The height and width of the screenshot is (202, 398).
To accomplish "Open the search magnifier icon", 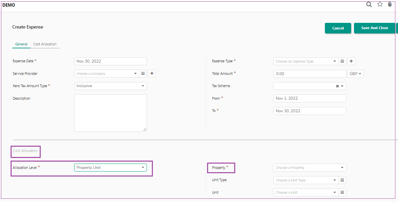I will (369, 4).
